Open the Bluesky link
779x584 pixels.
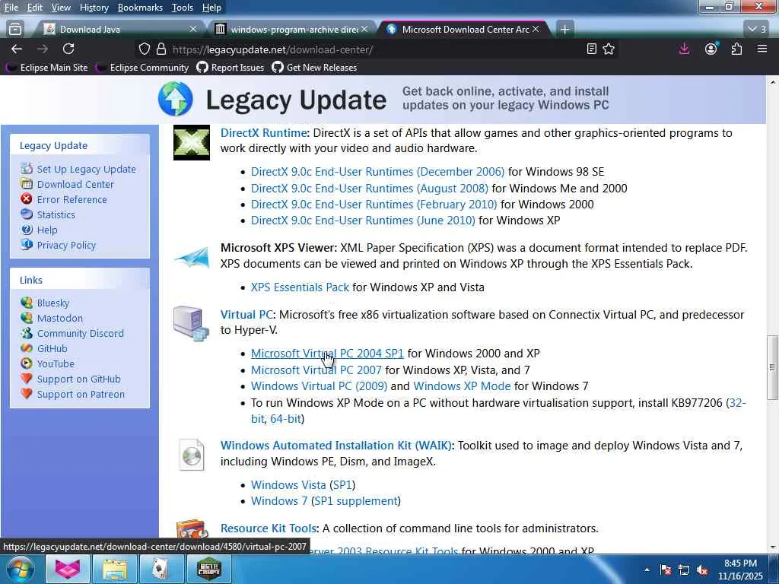coord(52,303)
